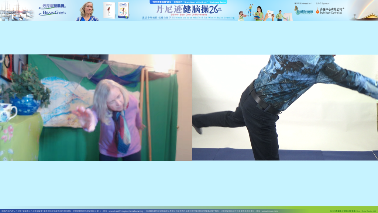Viewport: 378px width, 213px height.
Task: Select the woman in purple video feed
Action: point(96,108)
